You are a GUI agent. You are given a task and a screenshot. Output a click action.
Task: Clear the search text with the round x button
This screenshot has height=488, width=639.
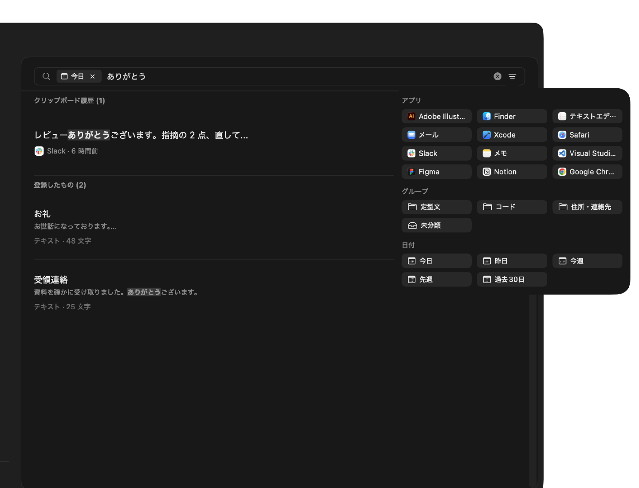[x=497, y=76]
